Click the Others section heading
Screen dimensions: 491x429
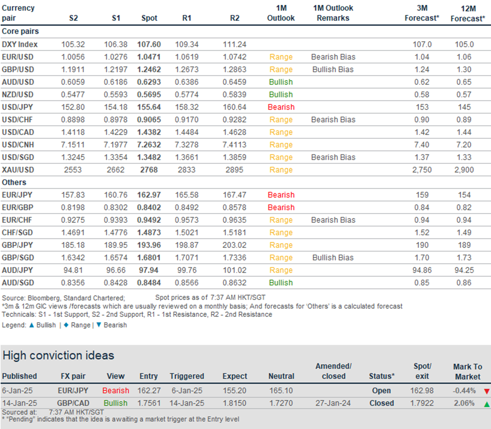(14, 182)
